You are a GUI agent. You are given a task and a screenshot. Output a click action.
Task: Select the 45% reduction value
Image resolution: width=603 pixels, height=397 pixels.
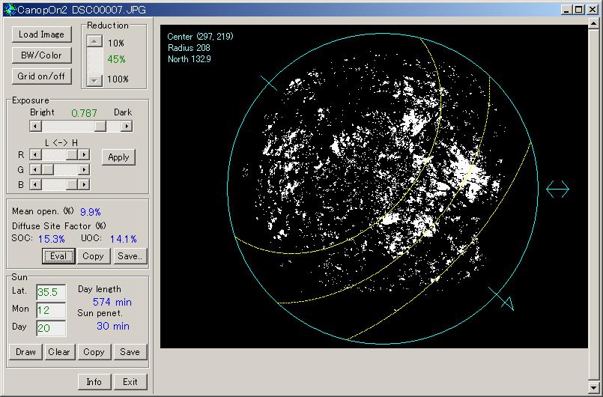[116, 60]
